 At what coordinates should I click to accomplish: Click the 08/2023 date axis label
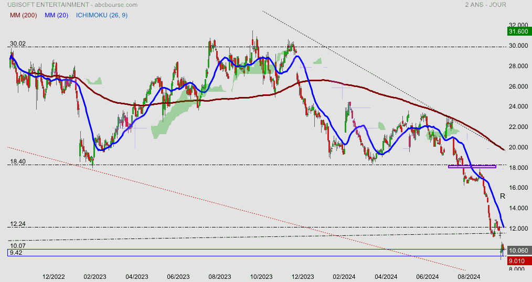pos(219,277)
